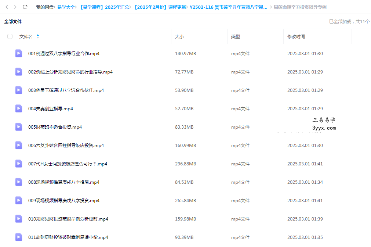Screen dimensions: 371x247
Task: Open file 005财破印不适合投资.mp4
Action: click(55, 127)
